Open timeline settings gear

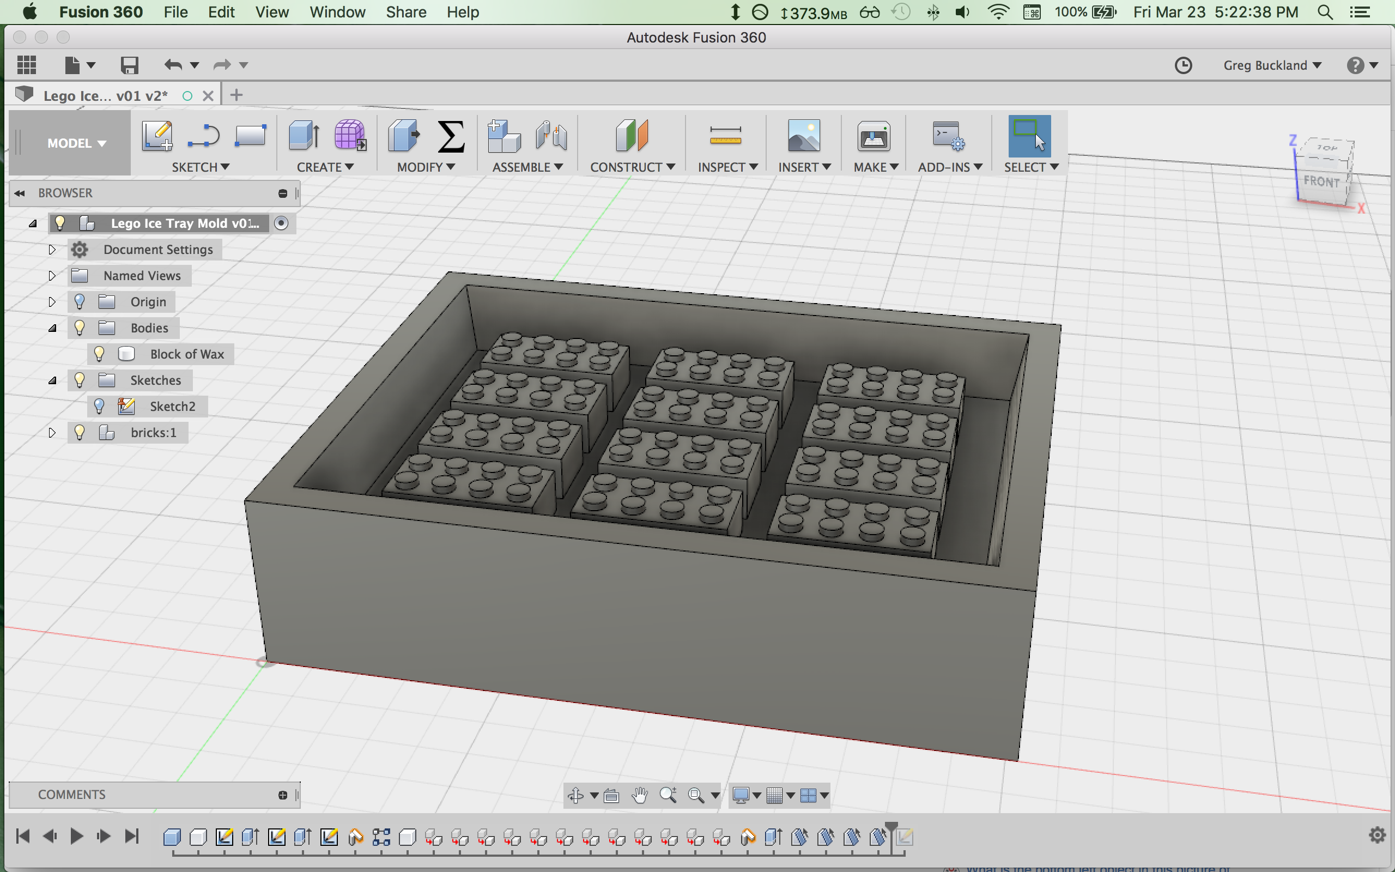1376,834
